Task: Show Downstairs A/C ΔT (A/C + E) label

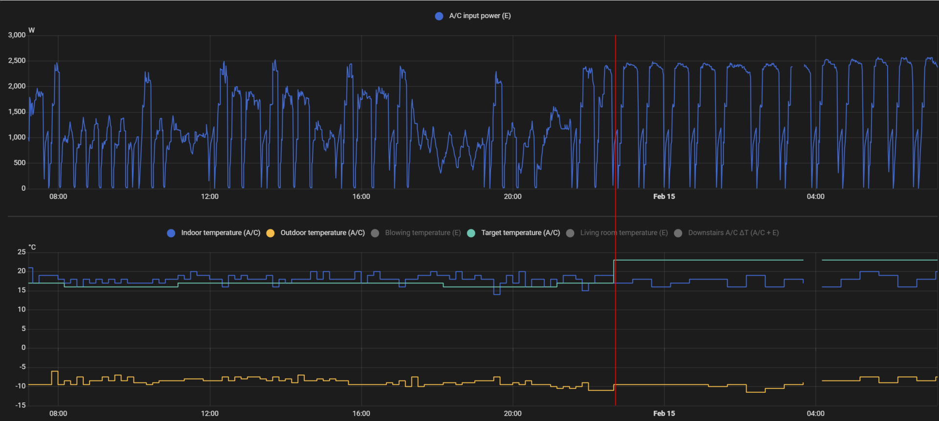Action: coord(733,233)
